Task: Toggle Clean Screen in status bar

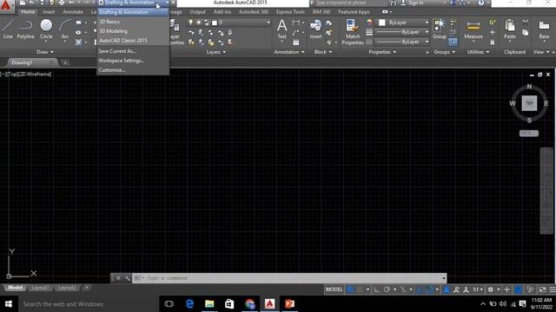Action: [542, 289]
